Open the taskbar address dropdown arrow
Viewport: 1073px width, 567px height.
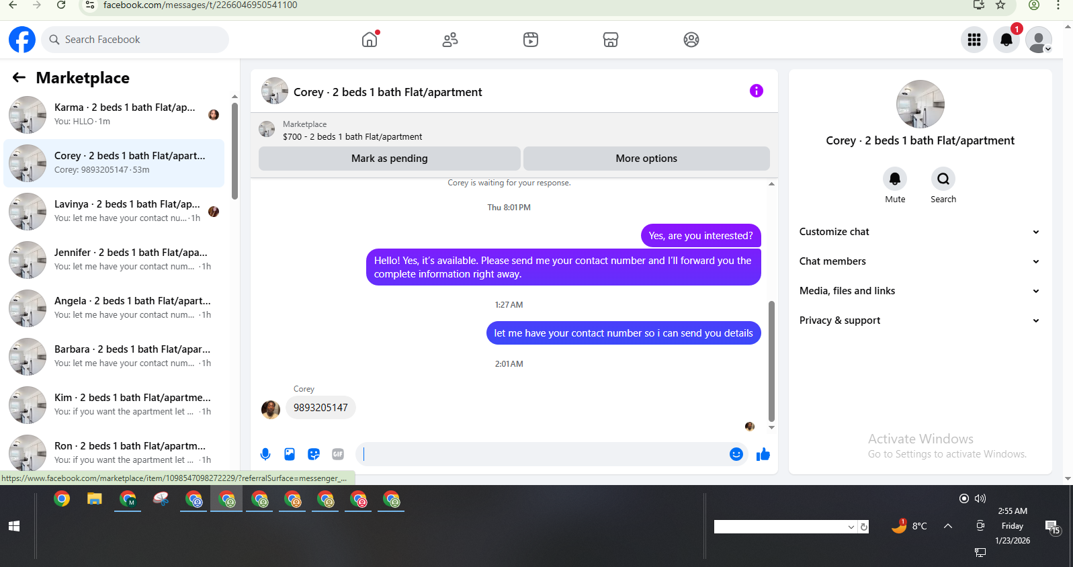[851, 527]
